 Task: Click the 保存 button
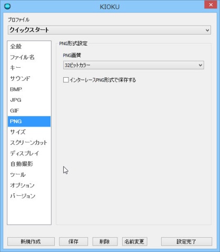pos(73,241)
